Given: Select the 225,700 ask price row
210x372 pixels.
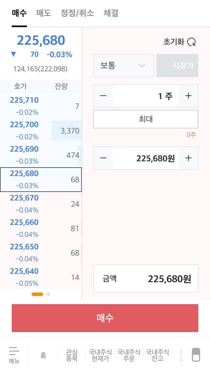Looking at the screenshot, I should point(41,131).
